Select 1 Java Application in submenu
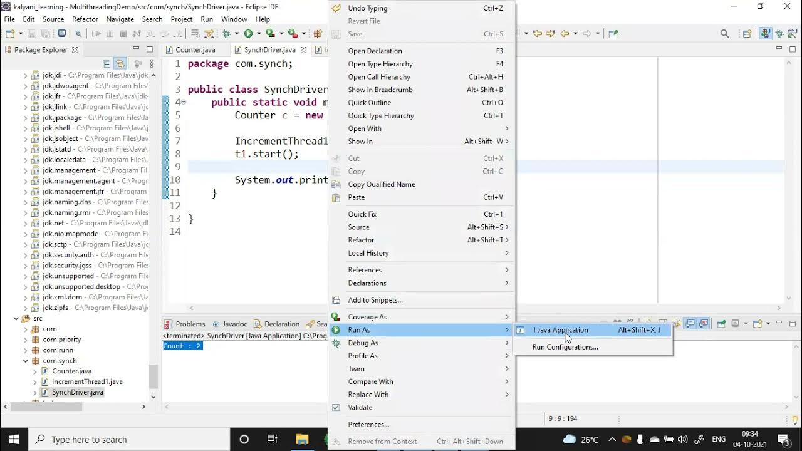Screen dimensions: 802x451 click(593, 330)
